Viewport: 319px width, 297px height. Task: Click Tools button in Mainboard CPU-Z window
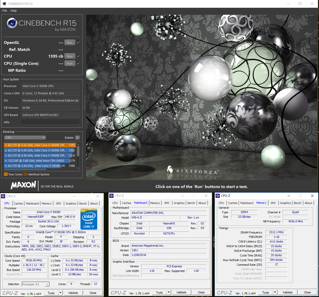tap(159, 292)
